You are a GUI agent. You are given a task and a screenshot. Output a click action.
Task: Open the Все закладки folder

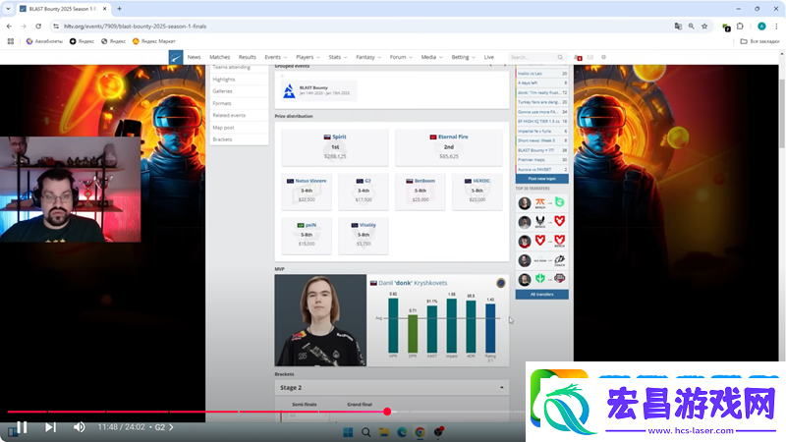tap(759, 41)
